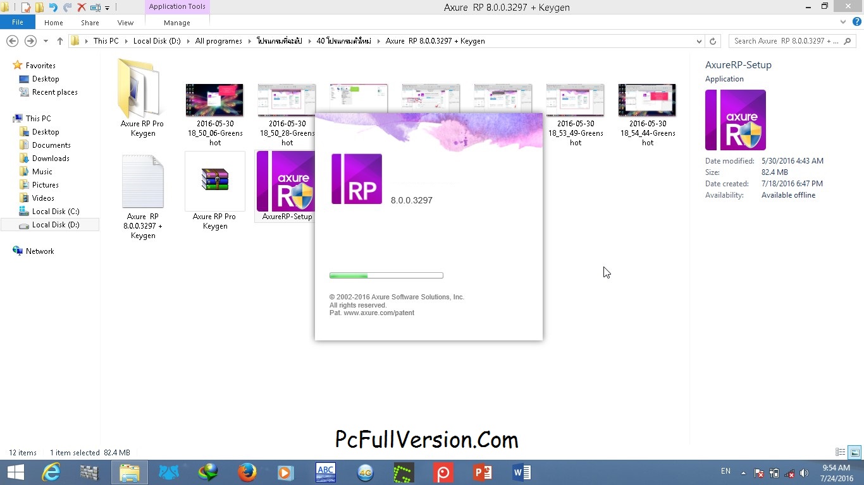
Task: Open the Windows Start button
Action: [16, 472]
